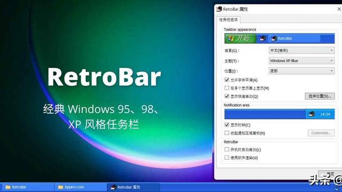Switch to the RetroBar 属性 taskbar button
342x192 pixels.
pyautogui.click(x=134, y=187)
